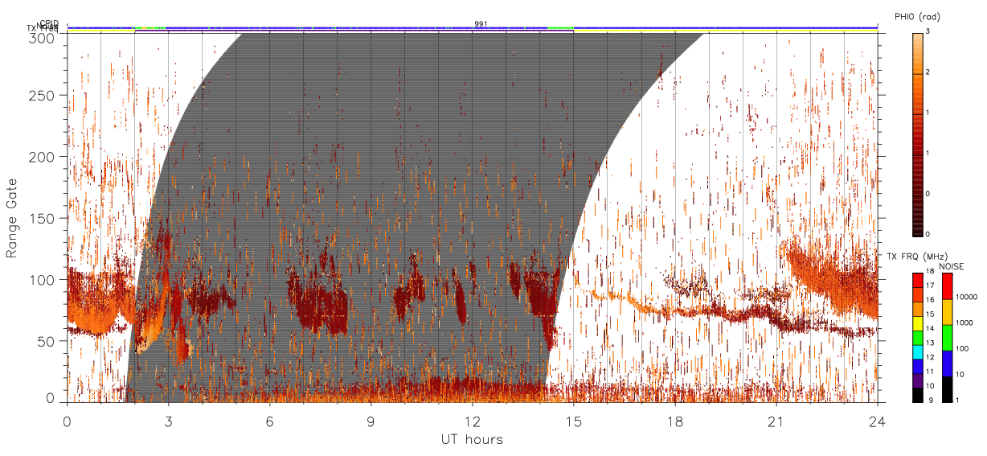Screen dimensions: 987x456
Task: Click the black 9-10 MHz frequency swatch
Action: [x=917, y=394]
